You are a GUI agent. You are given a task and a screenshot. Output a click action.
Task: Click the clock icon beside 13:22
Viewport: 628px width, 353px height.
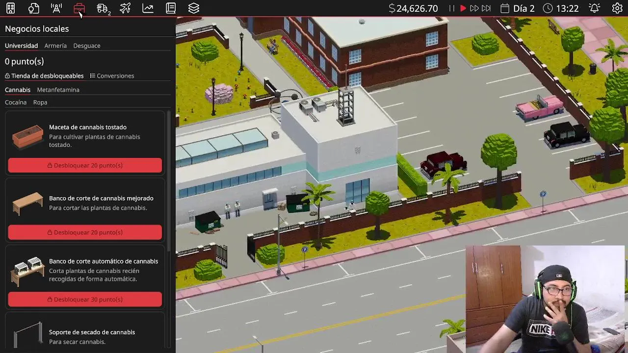tap(548, 8)
